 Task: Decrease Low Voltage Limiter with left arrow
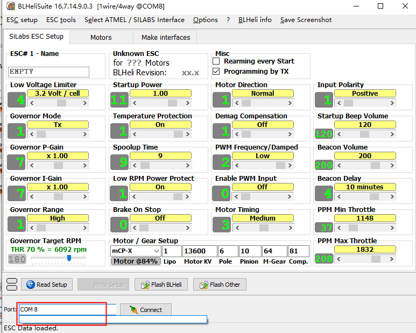click(32, 103)
